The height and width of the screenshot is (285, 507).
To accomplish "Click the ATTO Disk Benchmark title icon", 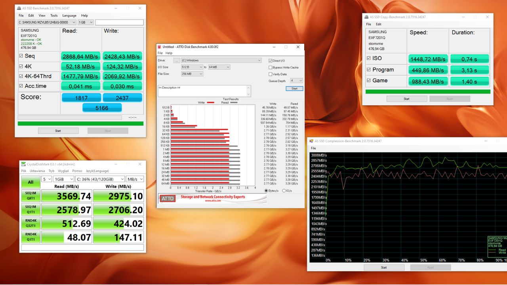I will pyautogui.click(x=159, y=47).
